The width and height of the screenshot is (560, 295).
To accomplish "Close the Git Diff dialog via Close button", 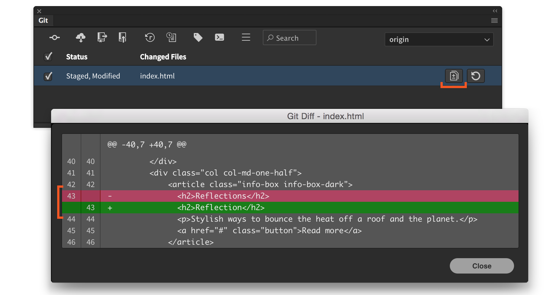I will [x=481, y=266].
